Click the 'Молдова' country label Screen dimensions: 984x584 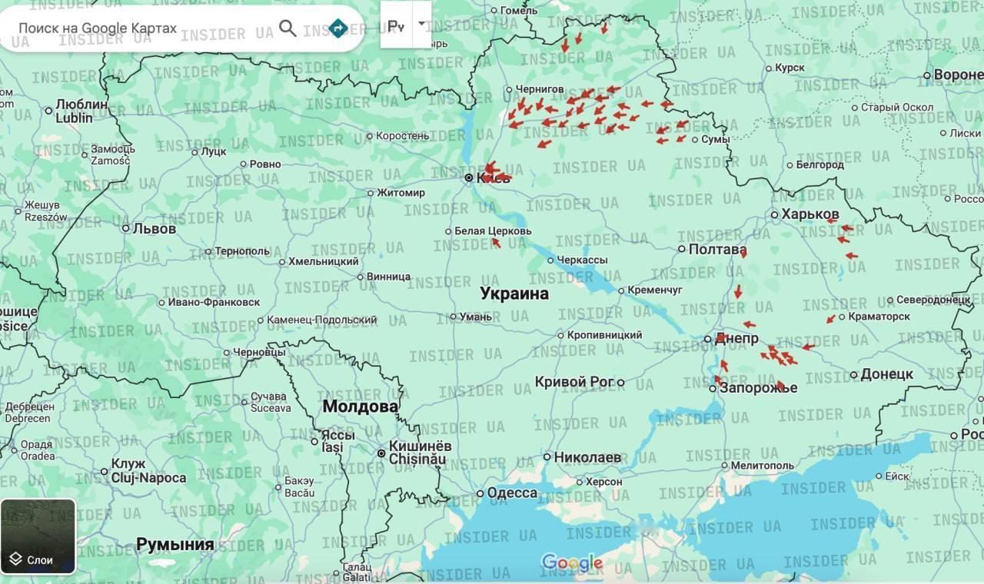coord(360,406)
